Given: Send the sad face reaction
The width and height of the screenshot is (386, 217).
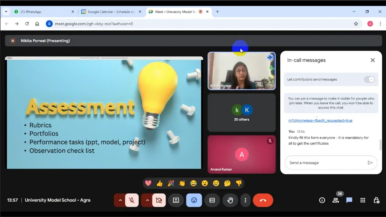Looking at the screenshot, I should [216, 183].
